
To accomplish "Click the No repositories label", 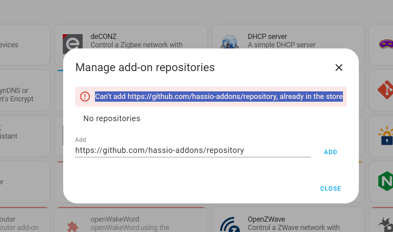I will tap(112, 118).
